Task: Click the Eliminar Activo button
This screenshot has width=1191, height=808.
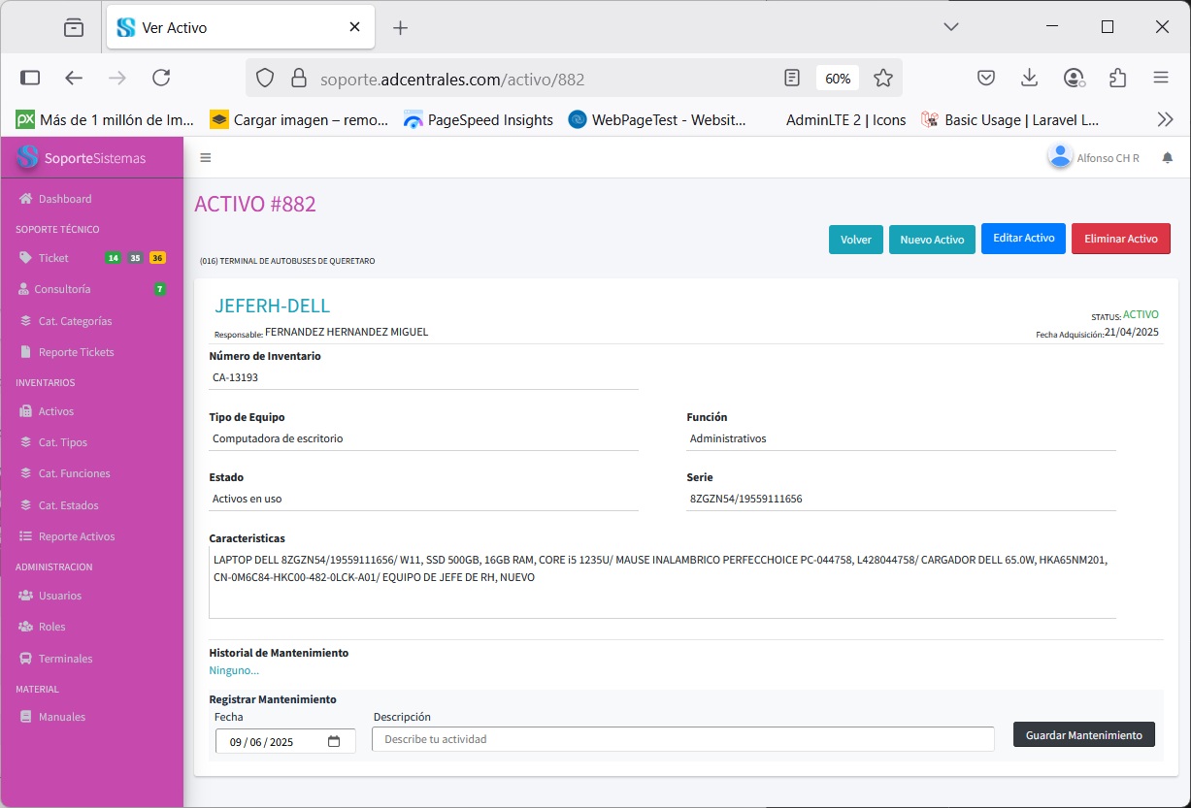Action: click(1120, 239)
